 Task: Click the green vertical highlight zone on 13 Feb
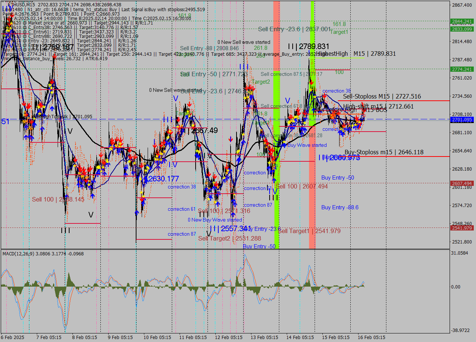click(x=276, y=149)
